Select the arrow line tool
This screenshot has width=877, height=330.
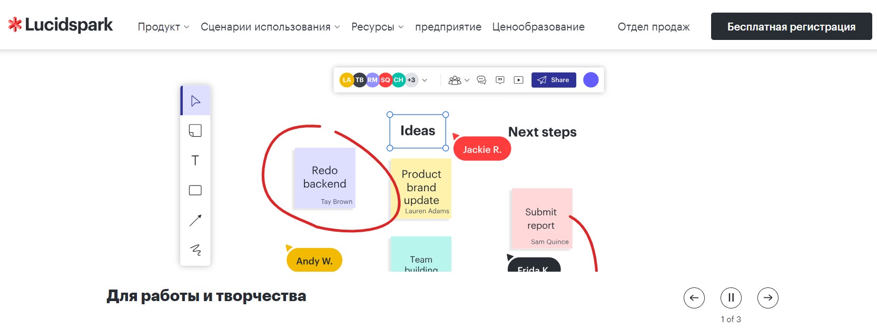pyautogui.click(x=195, y=220)
